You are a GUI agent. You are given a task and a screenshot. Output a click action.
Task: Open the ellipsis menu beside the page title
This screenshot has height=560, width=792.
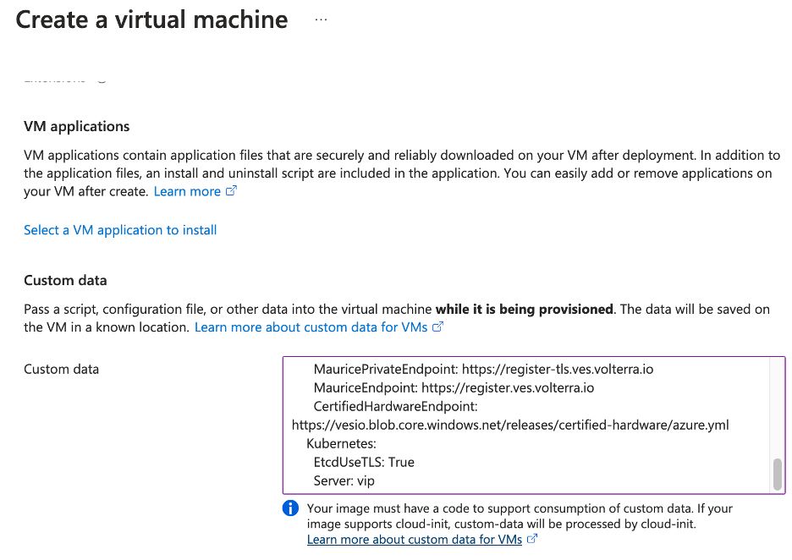point(320,19)
